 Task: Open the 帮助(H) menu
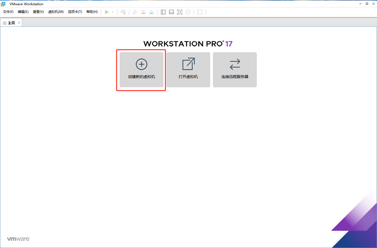(x=92, y=12)
